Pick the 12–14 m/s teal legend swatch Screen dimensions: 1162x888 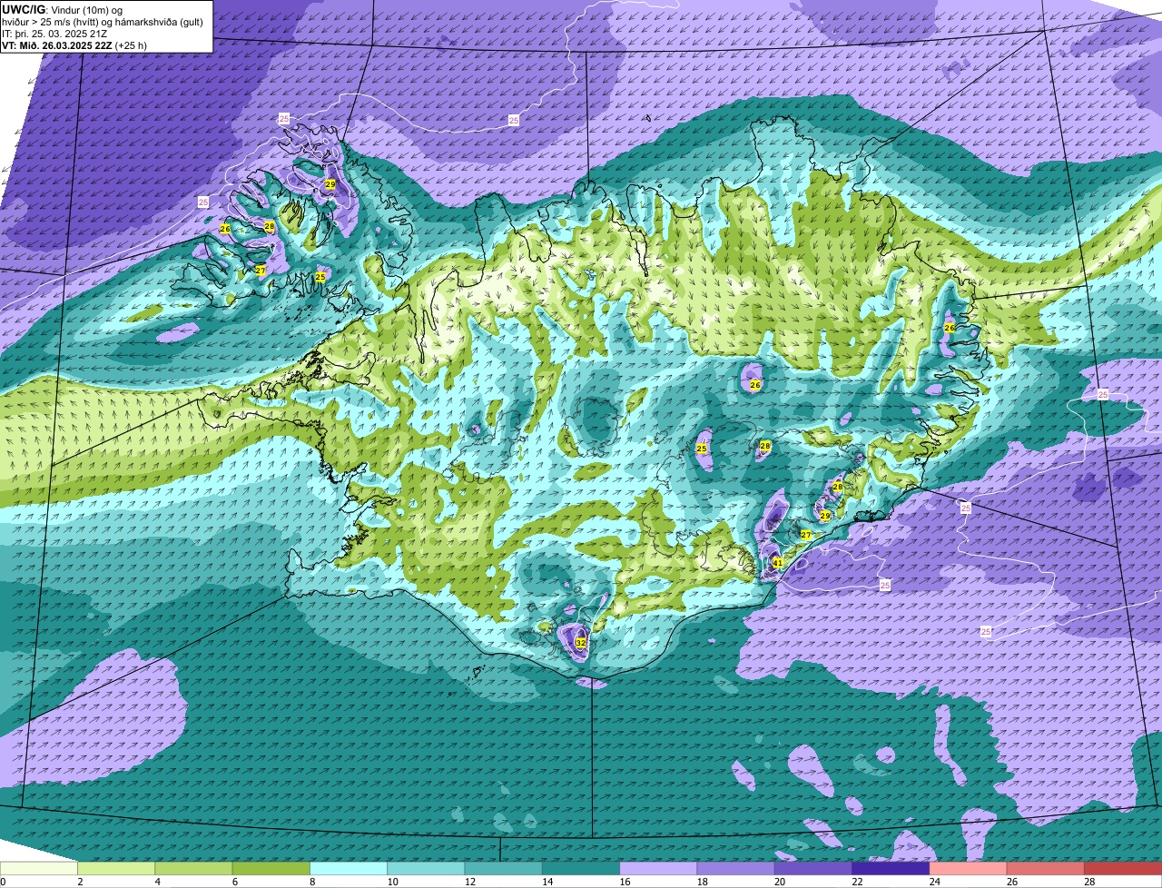504,868
